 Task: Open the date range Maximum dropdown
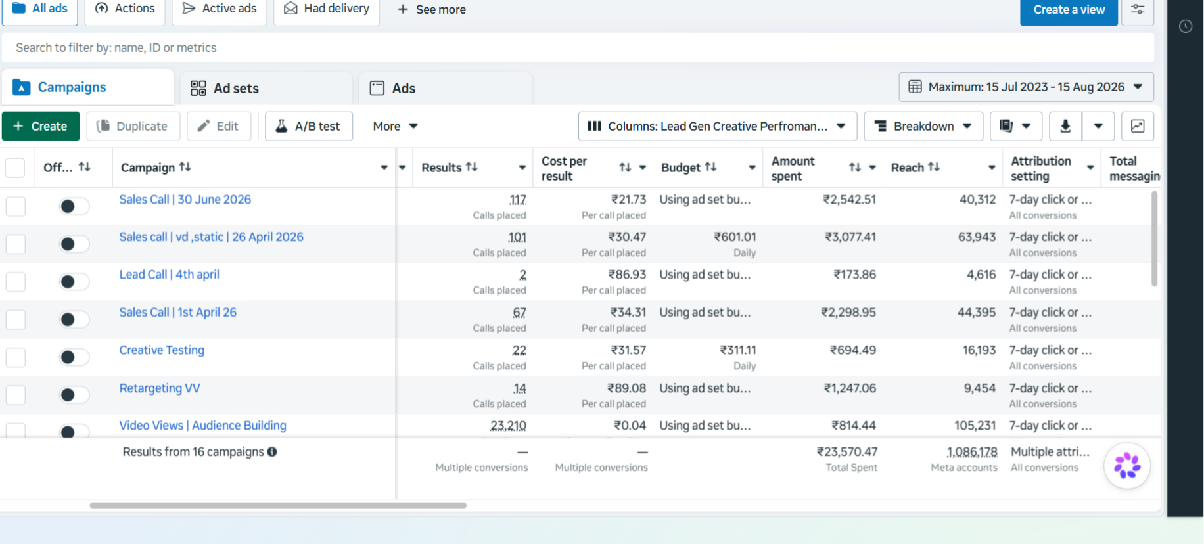[x=1026, y=87]
